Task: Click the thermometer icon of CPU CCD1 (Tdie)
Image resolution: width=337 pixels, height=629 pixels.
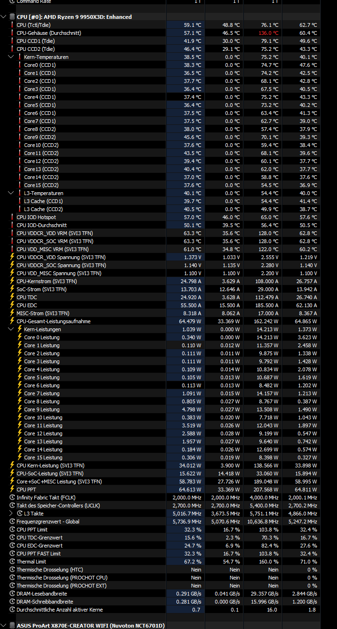Action: 12,41
